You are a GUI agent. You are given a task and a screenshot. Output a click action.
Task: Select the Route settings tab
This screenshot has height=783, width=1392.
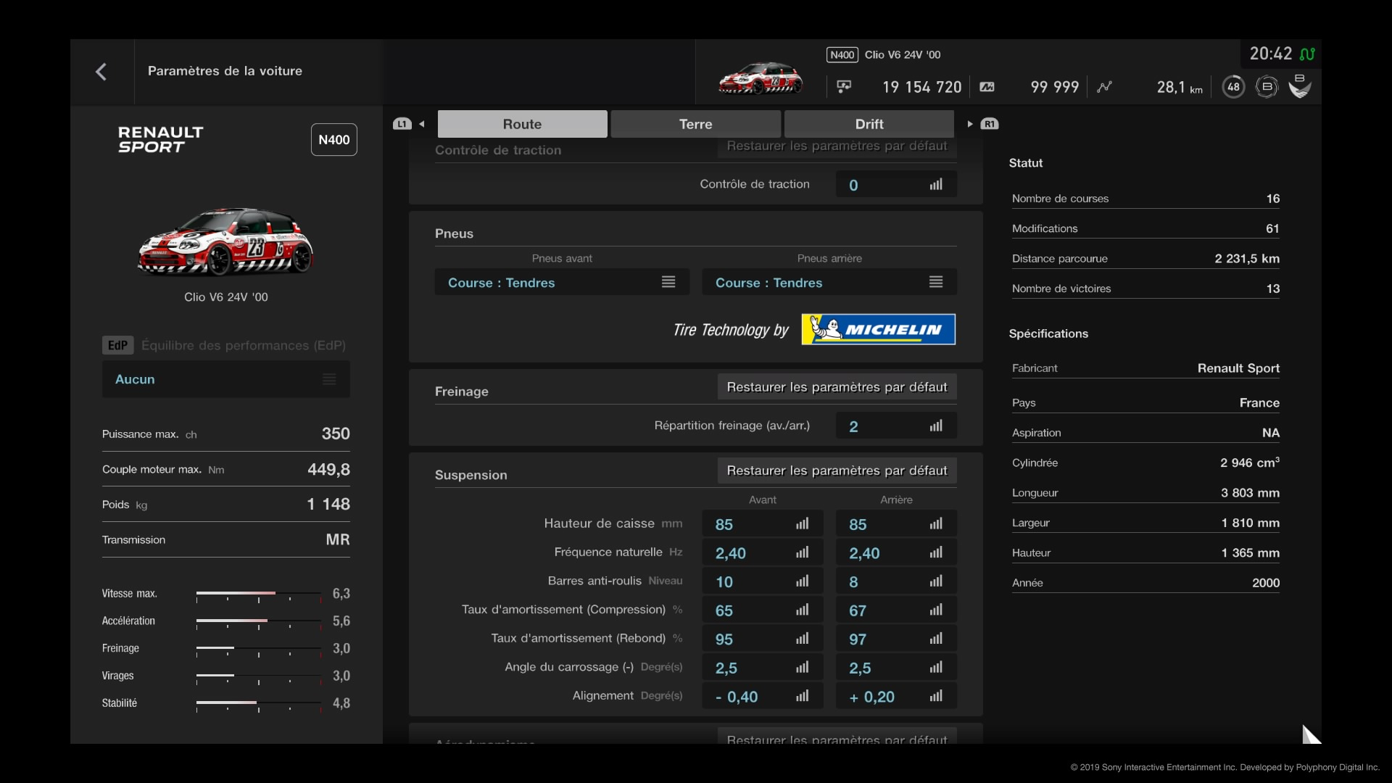point(522,124)
